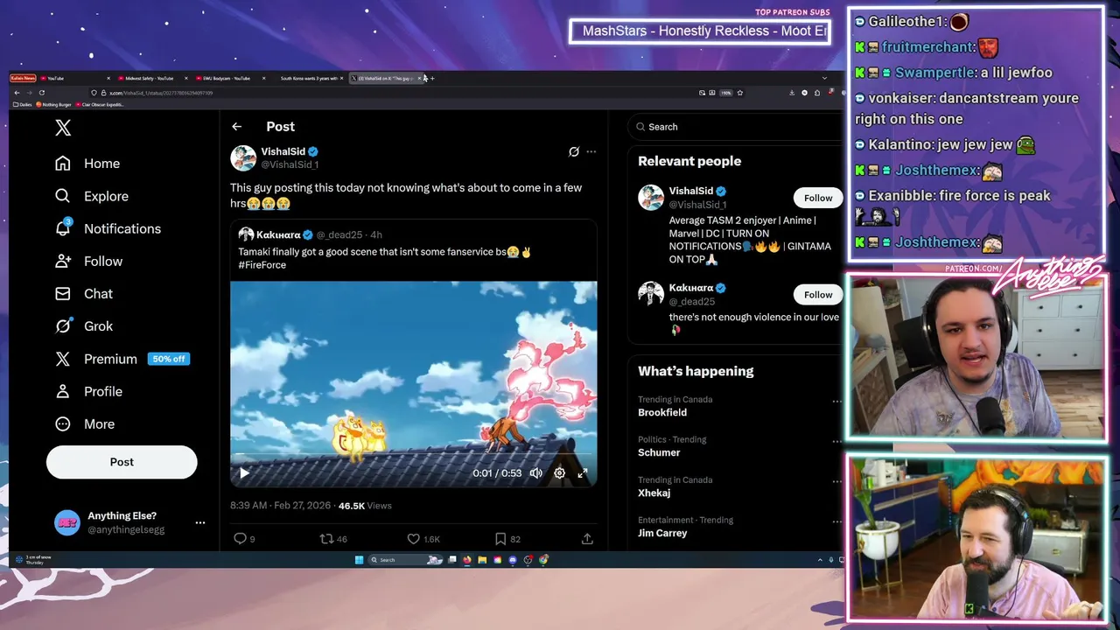Open VishalSid avatar in Relevant people
The height and width of the screenshot is (630, 1120).
click(x=651, y=198)
